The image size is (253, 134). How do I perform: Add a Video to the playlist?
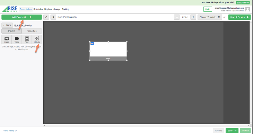(17, 40)
